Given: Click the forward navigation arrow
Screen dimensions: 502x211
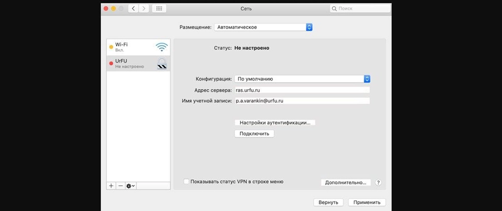Looking at the screenshot, I should point(144,9).
